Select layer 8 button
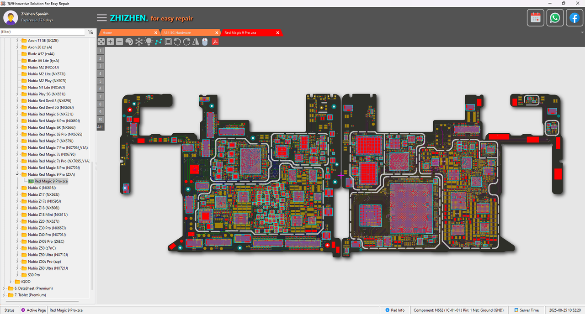Image resolution: width=585 pixels, height=314 pixels. (101, 104)
